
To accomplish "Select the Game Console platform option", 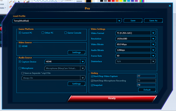I will [65, 33].
